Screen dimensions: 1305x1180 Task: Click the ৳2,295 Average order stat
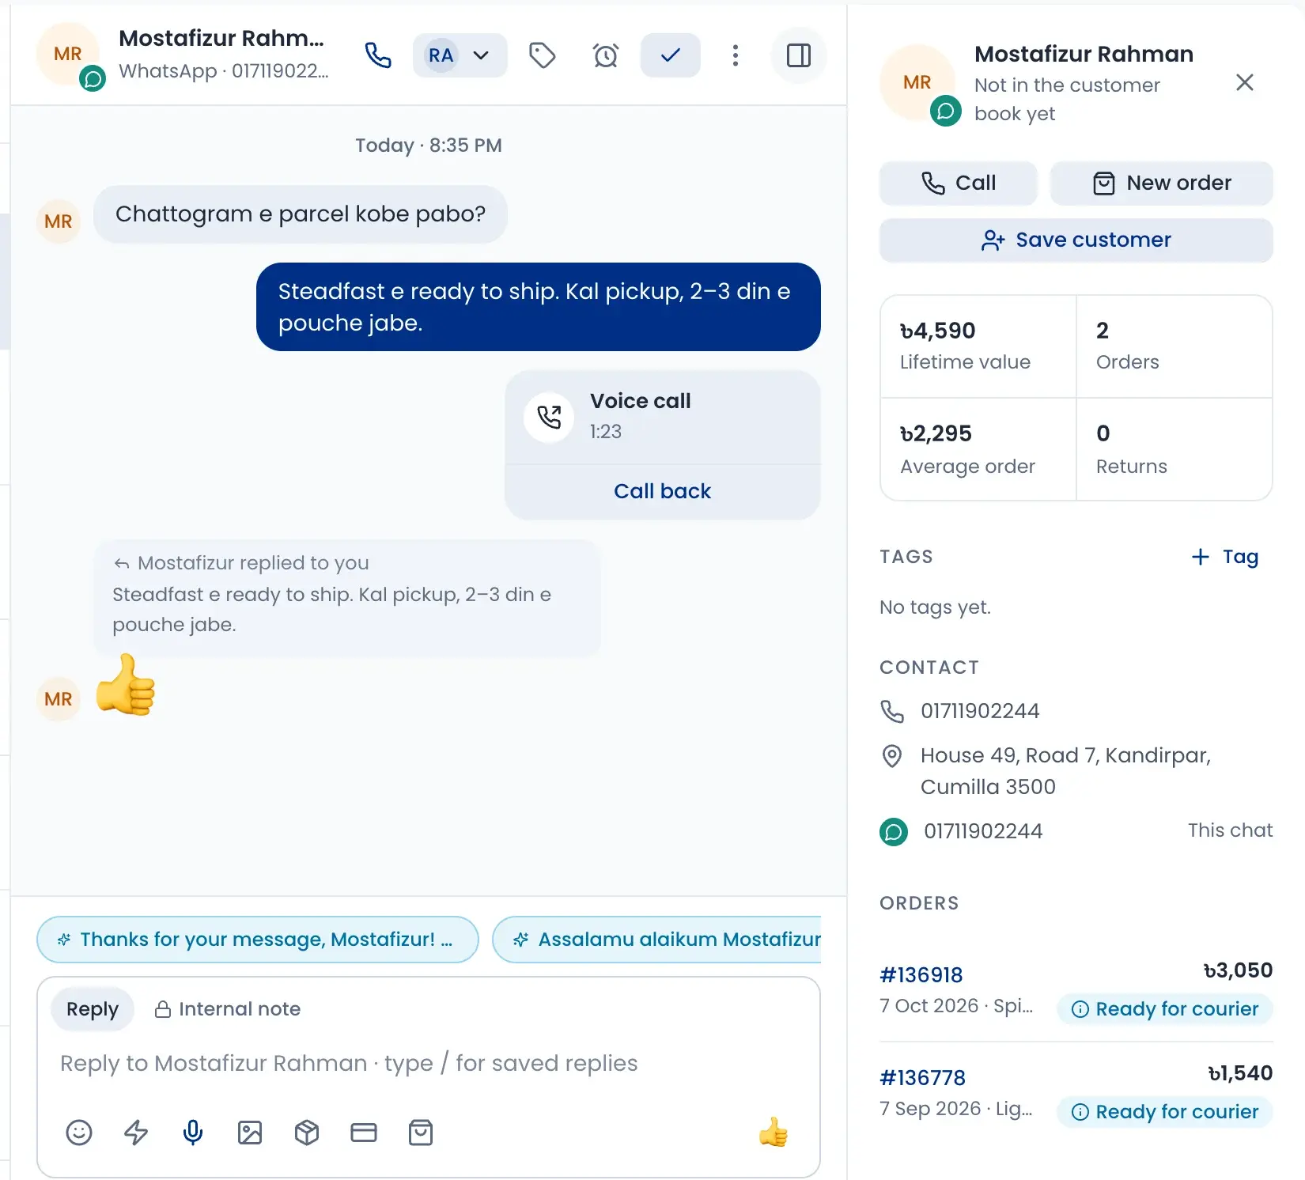[x=978, y=449]
